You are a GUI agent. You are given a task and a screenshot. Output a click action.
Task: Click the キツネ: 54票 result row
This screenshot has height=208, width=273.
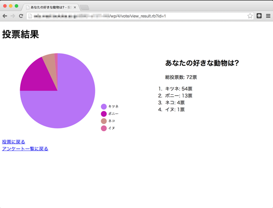tap(179, 89)
